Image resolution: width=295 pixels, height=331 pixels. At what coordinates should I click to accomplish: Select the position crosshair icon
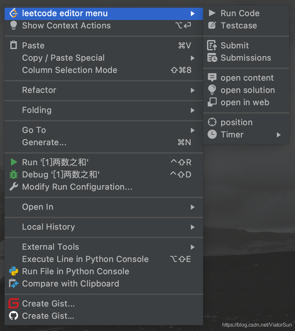tap(212, 122)
